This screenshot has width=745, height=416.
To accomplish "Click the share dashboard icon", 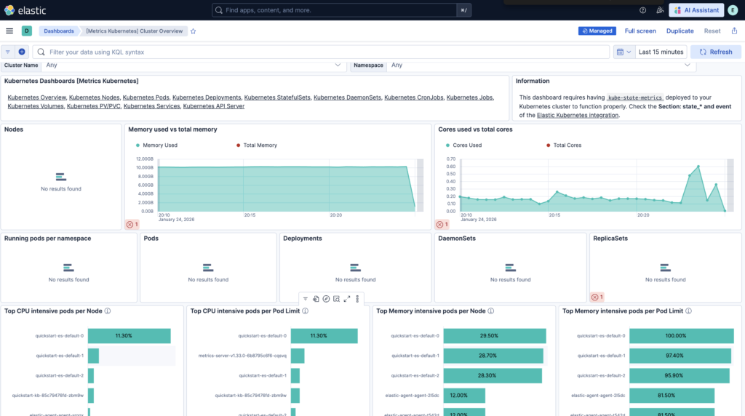I will [x=734, y=31].
